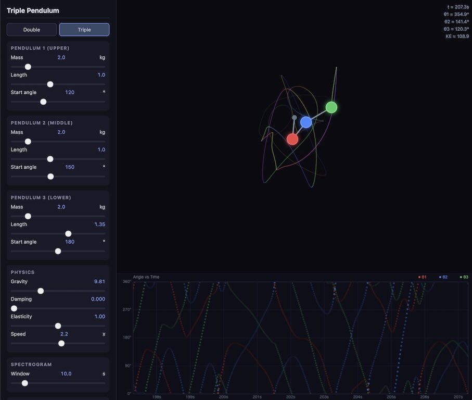Switch to the Double pendulum mode
This screenshot has height=400, width=472.
(31, 30)
